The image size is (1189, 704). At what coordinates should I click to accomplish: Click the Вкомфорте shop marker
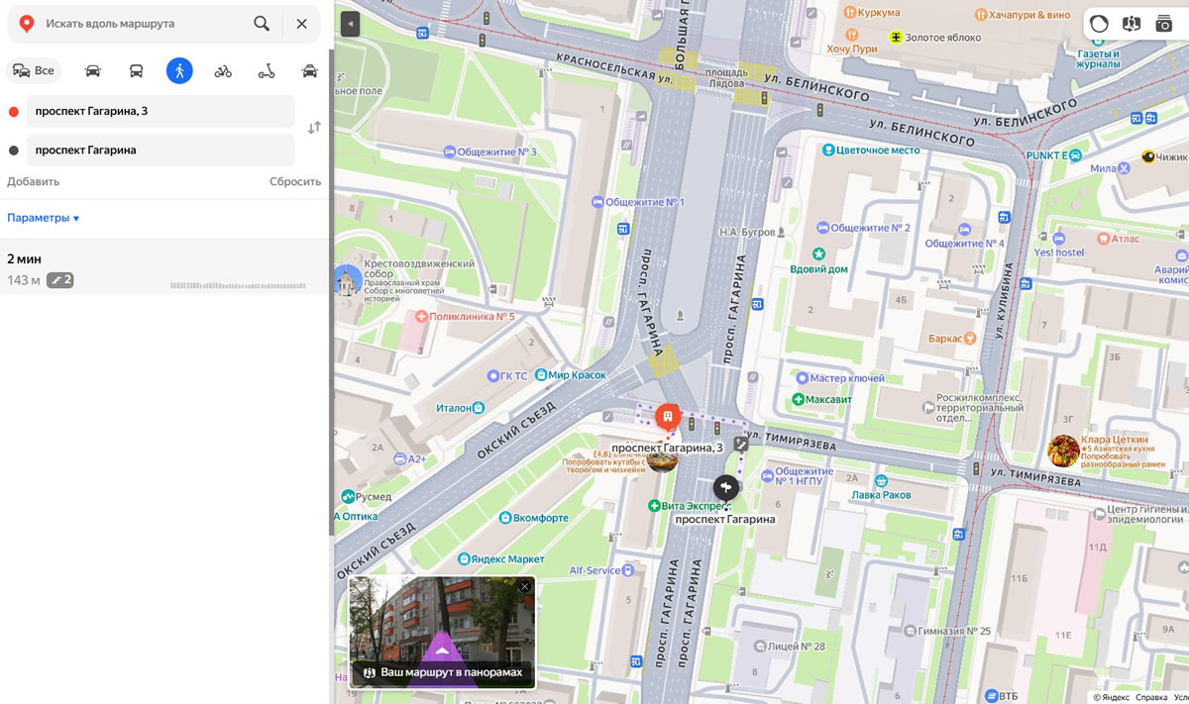click(x=505, y=517)
